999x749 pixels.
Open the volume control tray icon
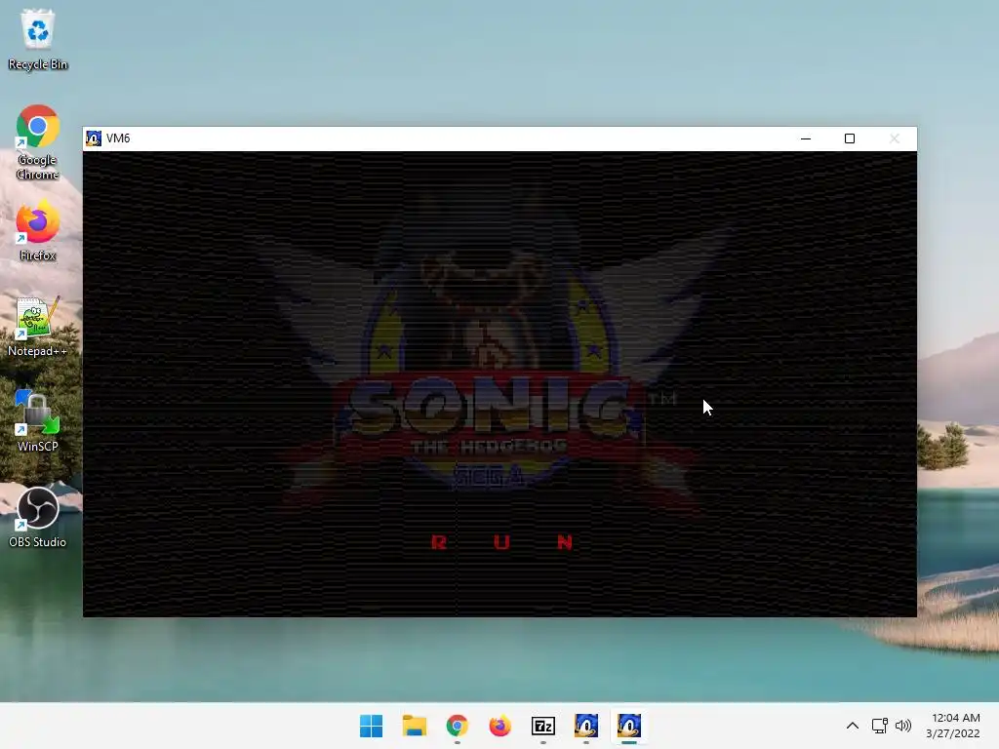click(x=902, y=726)
